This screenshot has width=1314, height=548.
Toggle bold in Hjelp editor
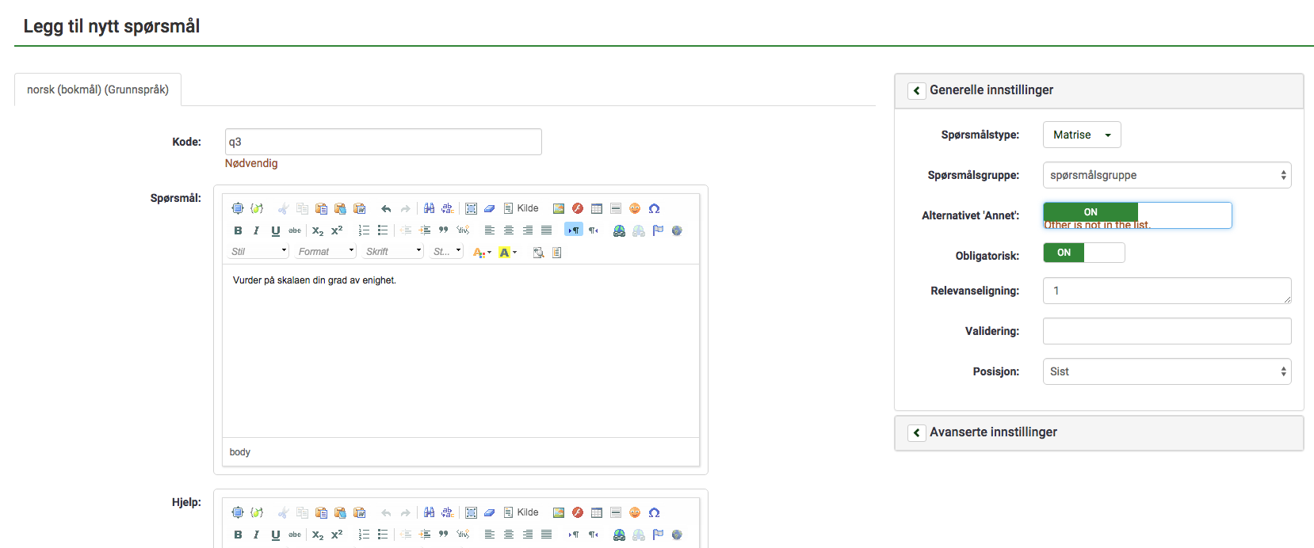[x=238, y=535]
